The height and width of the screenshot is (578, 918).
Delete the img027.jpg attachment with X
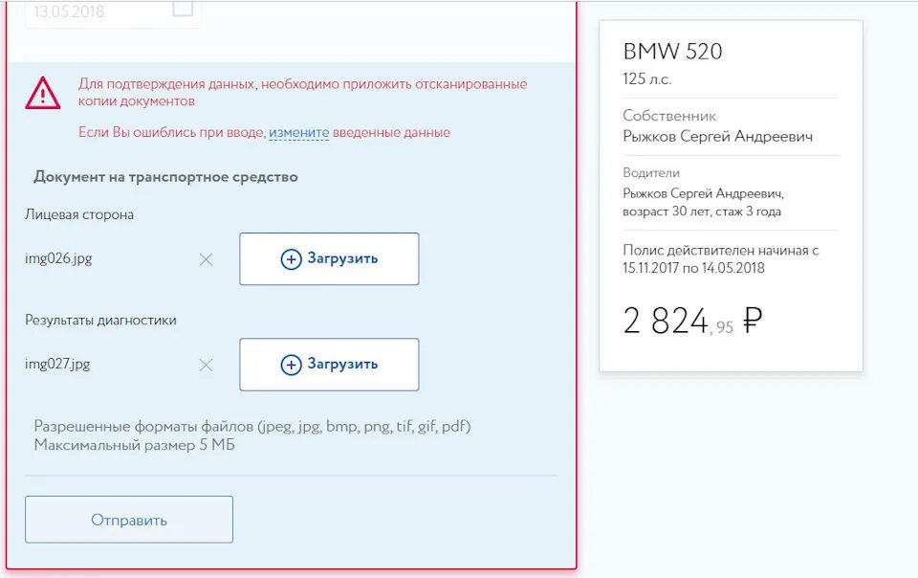206,365
